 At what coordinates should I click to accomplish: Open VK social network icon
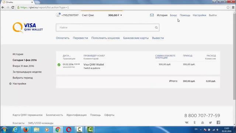pos(187,122)
